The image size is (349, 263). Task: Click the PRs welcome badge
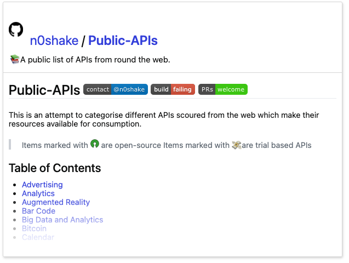(x=223, y=89)
